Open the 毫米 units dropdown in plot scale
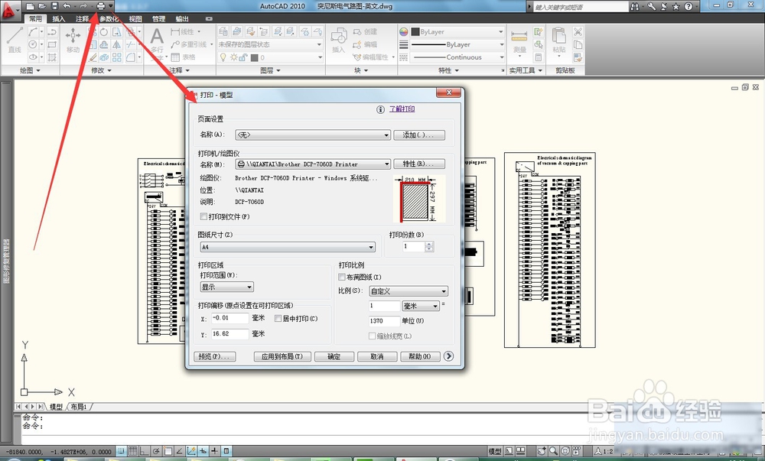Screen dimensions: 765x461 pos(421,306)
